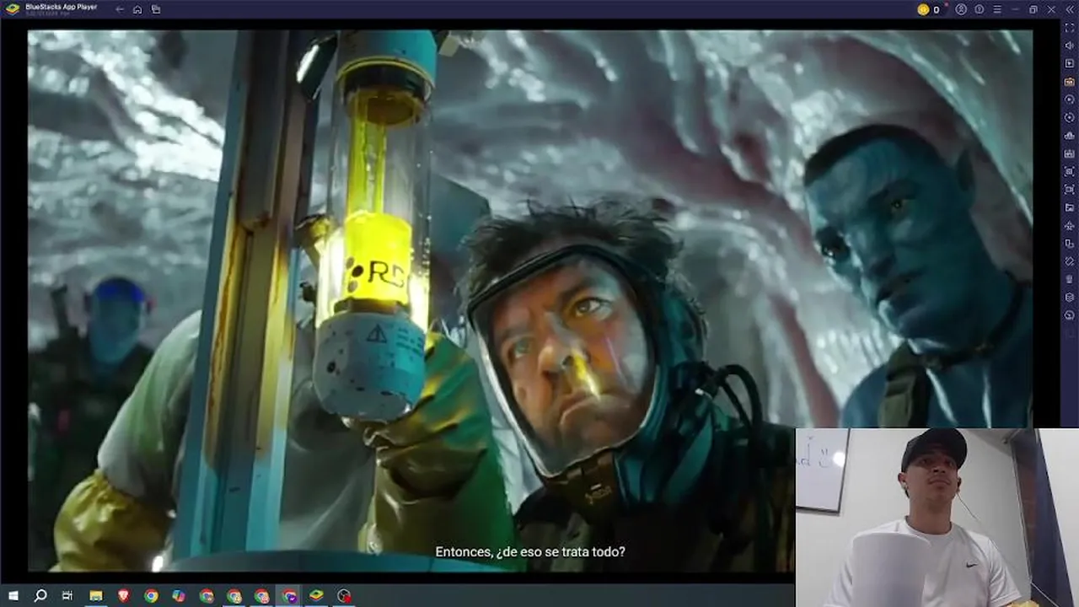
Task: Click the movie playing in BlueStacks
Action: (x=529, y=301)
